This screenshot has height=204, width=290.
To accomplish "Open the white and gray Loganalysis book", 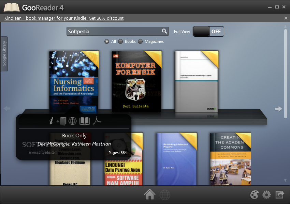I will (x=197, y=82).
